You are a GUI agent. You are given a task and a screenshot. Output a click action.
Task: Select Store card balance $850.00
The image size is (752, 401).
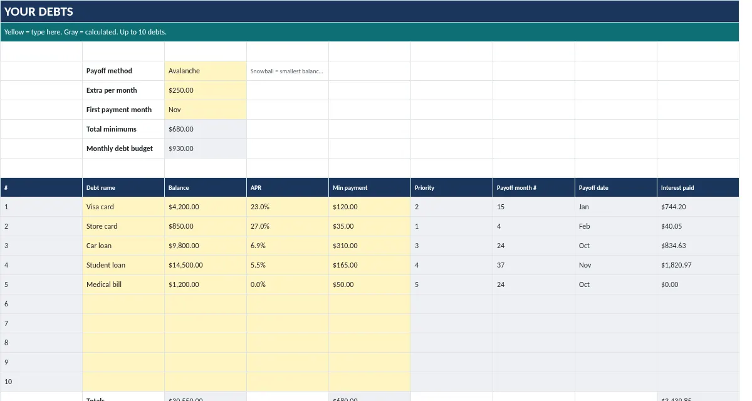206,226
